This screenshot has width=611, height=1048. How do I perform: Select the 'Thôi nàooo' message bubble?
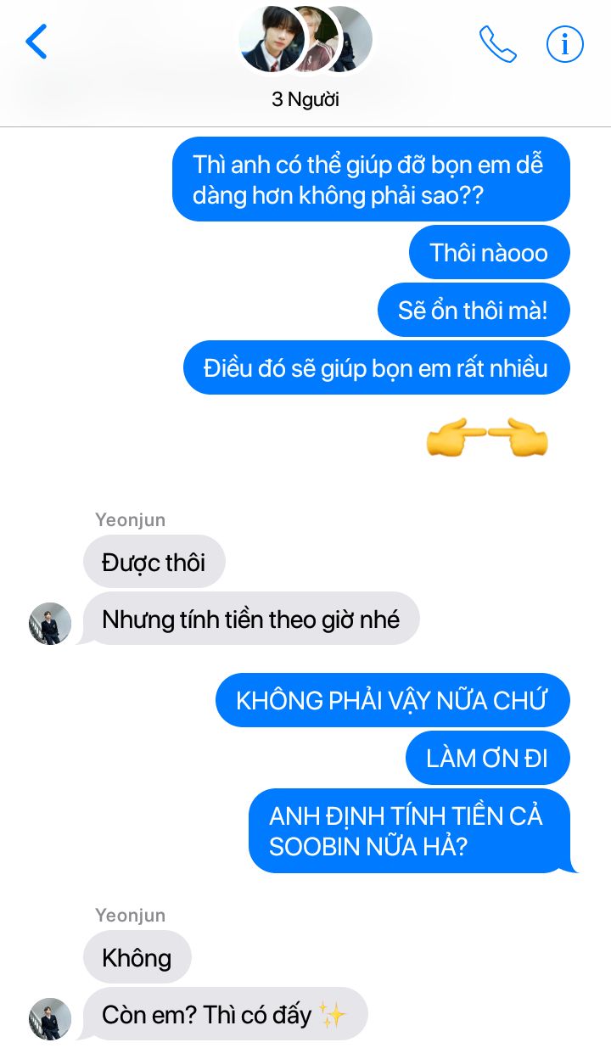coord(489,252)
